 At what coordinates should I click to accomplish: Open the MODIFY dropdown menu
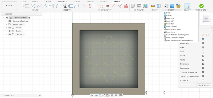tap(67, 10)
